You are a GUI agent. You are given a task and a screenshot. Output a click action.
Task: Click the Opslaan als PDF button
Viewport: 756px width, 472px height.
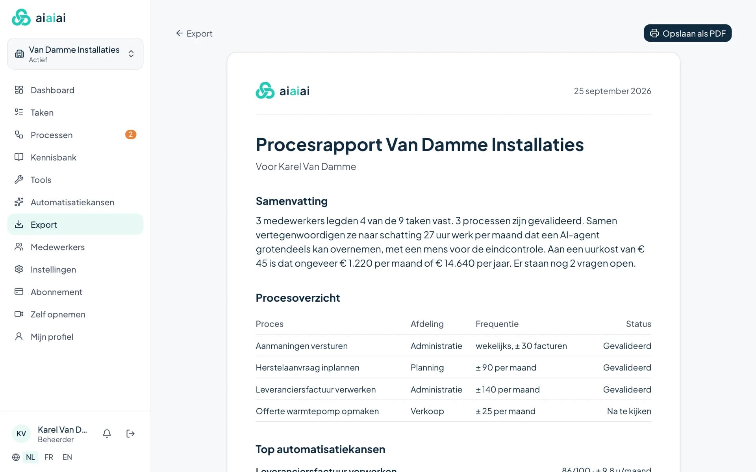coord(687,33)
